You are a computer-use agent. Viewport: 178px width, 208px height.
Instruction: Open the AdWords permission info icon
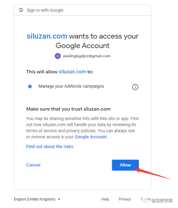pyautogui.click(x=135, y=87)
